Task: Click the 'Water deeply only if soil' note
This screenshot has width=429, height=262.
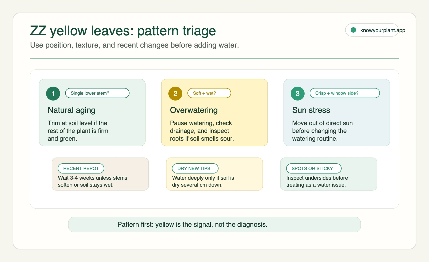Action: pyautogui.click(x=203, y=181)
